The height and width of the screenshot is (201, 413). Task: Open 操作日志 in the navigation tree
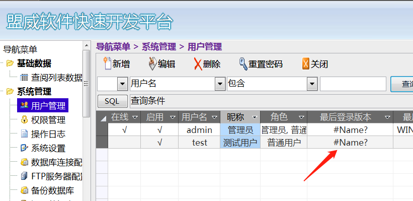coord(48,134)
